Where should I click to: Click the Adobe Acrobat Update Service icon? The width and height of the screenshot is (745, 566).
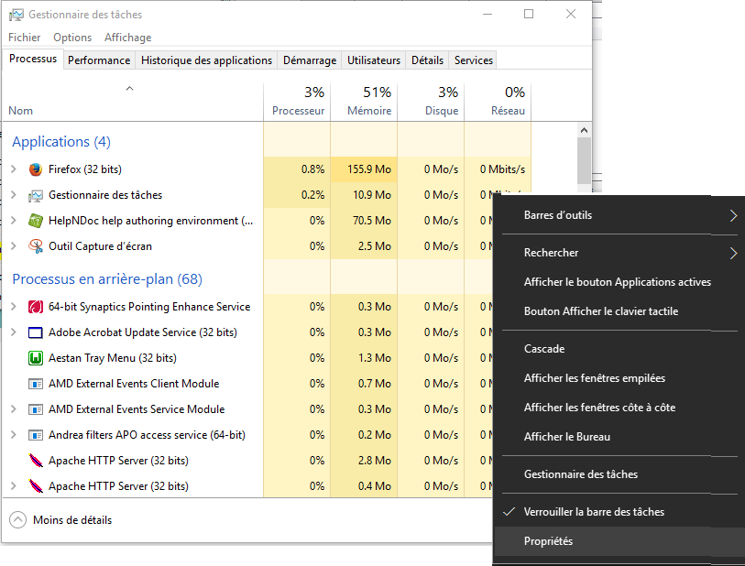click(36, 332)
